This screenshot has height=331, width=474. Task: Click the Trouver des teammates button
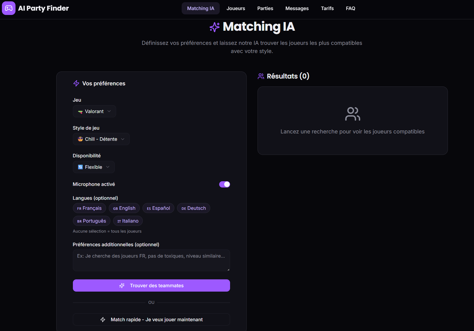tap(151, 285)
